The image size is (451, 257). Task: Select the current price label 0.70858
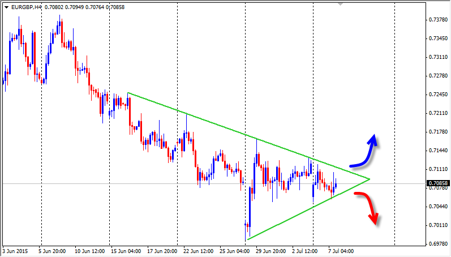(x=439, y=183)
